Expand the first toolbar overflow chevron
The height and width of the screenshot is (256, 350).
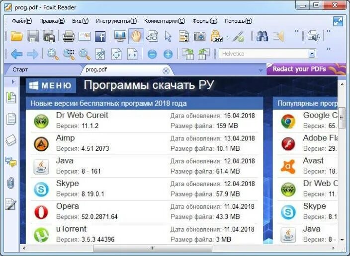click(x=297, y=31)
